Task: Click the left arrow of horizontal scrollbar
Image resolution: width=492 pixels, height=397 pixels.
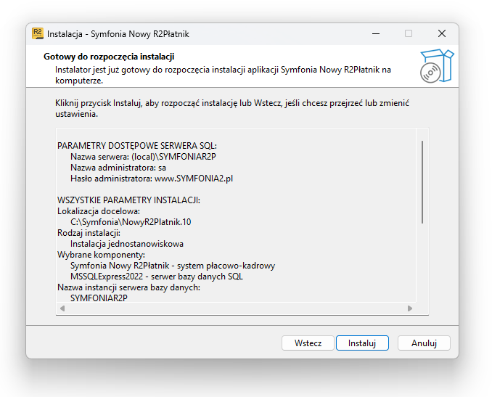Action: point(62,308)
